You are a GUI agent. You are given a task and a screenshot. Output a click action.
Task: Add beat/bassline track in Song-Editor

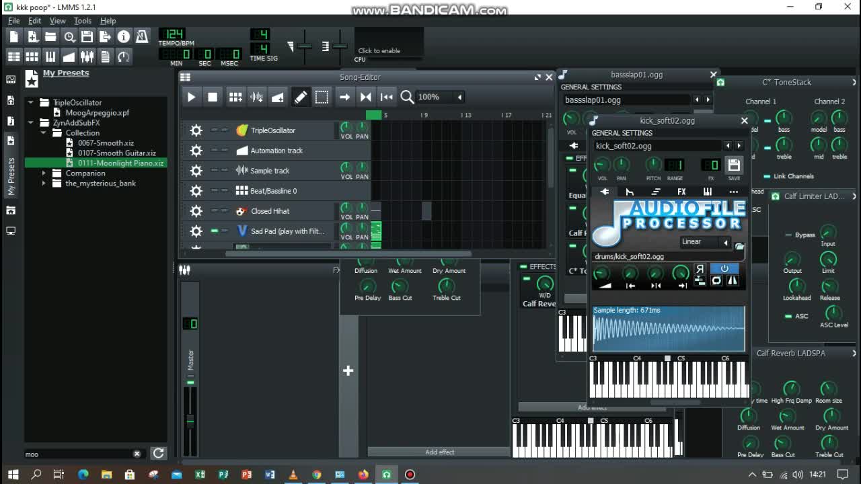tap(235, 97)
